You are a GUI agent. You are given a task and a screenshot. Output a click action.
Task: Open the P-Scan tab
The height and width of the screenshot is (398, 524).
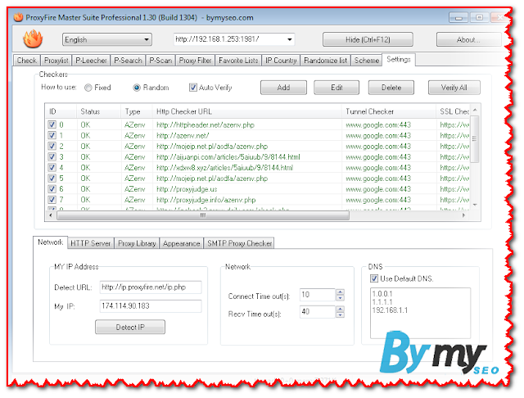(160, 61)
